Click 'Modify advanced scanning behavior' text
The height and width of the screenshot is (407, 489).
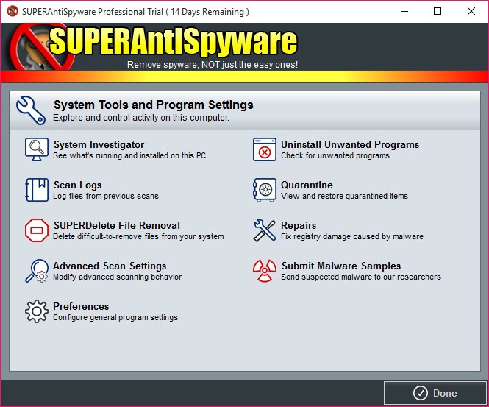tap(117, 277)
